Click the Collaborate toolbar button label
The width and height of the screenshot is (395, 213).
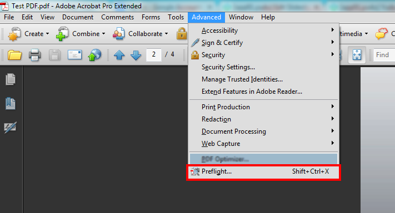click(x=146, y=34)
